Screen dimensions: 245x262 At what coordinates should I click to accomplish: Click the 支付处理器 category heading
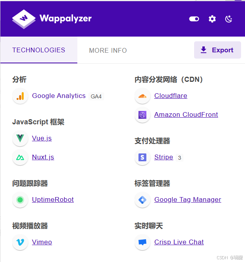pos(152,141)
